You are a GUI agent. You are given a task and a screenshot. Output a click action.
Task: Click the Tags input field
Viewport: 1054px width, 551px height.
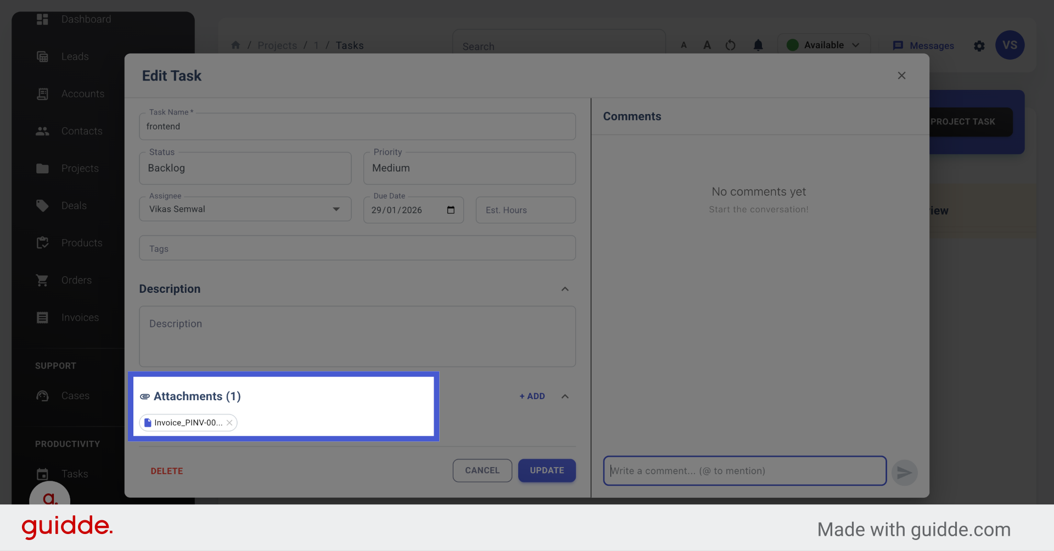[357, 248]
